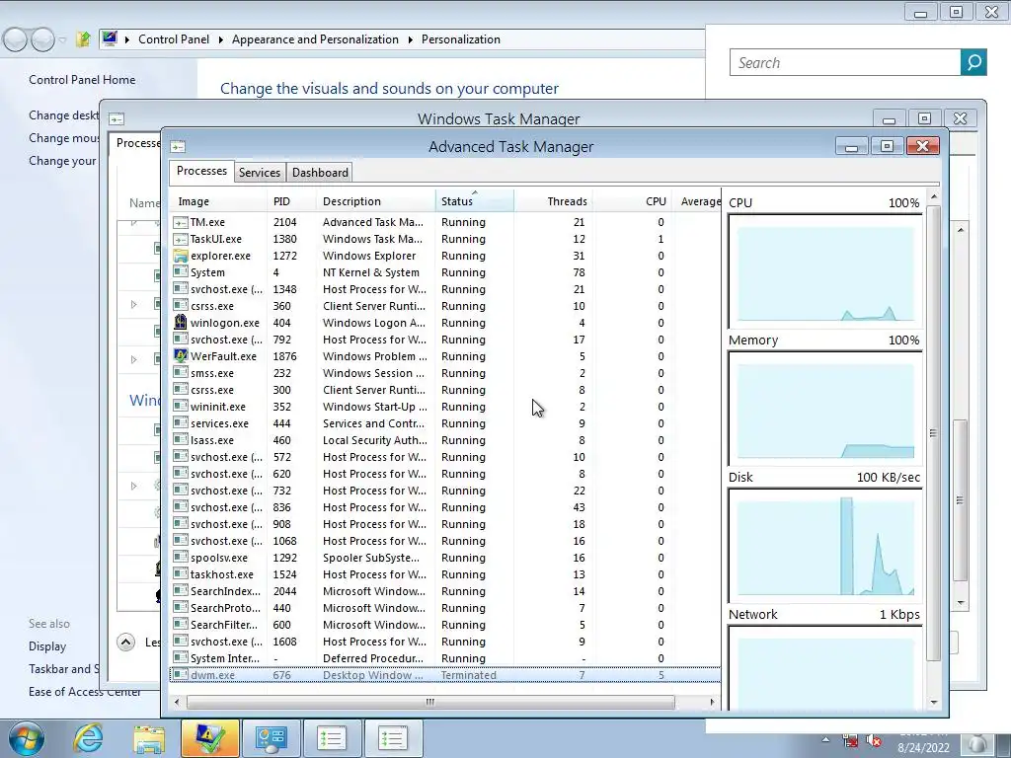Viewport: 1011px width, 758px height.
Task: Select the svchost.exe row, PID 836
Action: (445, 507)
